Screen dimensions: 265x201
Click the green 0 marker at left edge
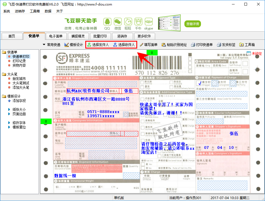(x=46, y=121)
